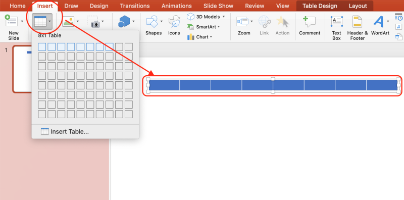Select slide 1 thumbnail
The height and width of the screenshot is (200, 404).
coord(23,69)
